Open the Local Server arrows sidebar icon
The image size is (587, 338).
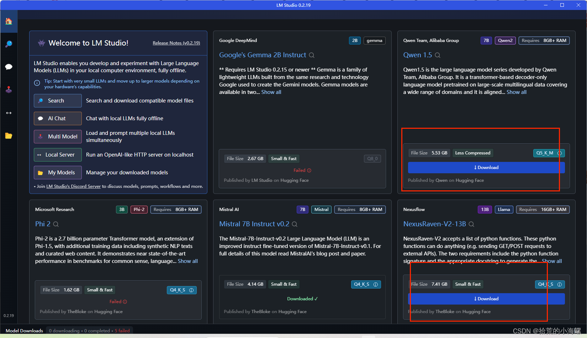point(9,113)
